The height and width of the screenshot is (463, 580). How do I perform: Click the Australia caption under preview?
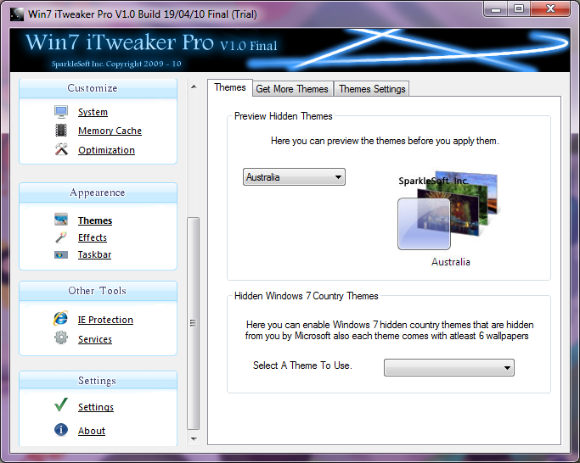tap(451, 262)
